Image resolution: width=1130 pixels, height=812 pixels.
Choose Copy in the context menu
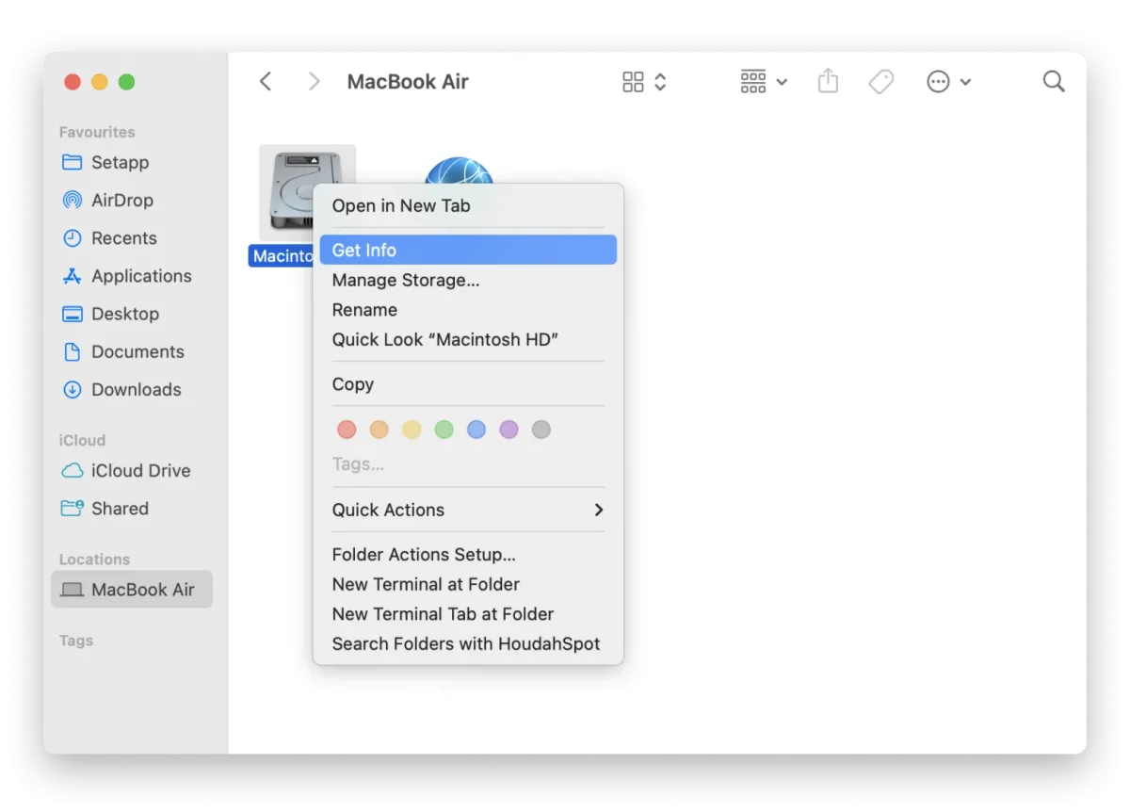[x=468, y=384]
